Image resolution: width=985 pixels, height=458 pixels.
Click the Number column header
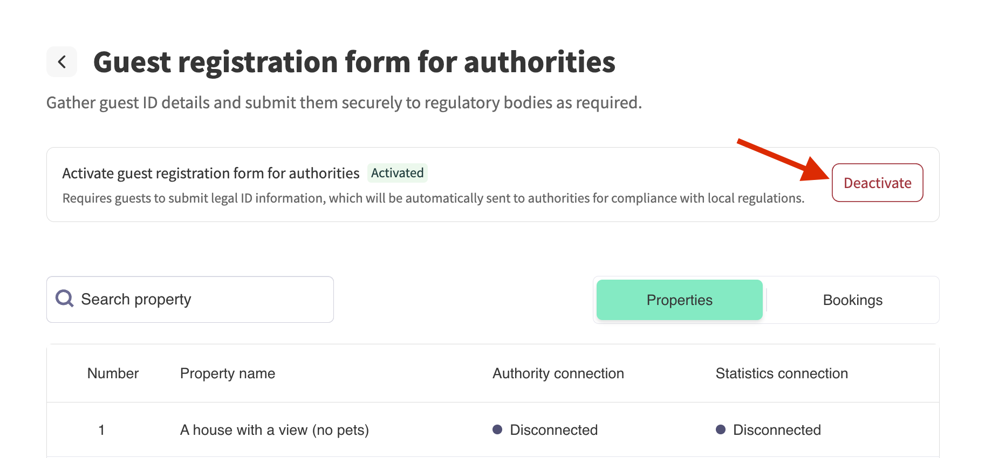coord(113,373)
